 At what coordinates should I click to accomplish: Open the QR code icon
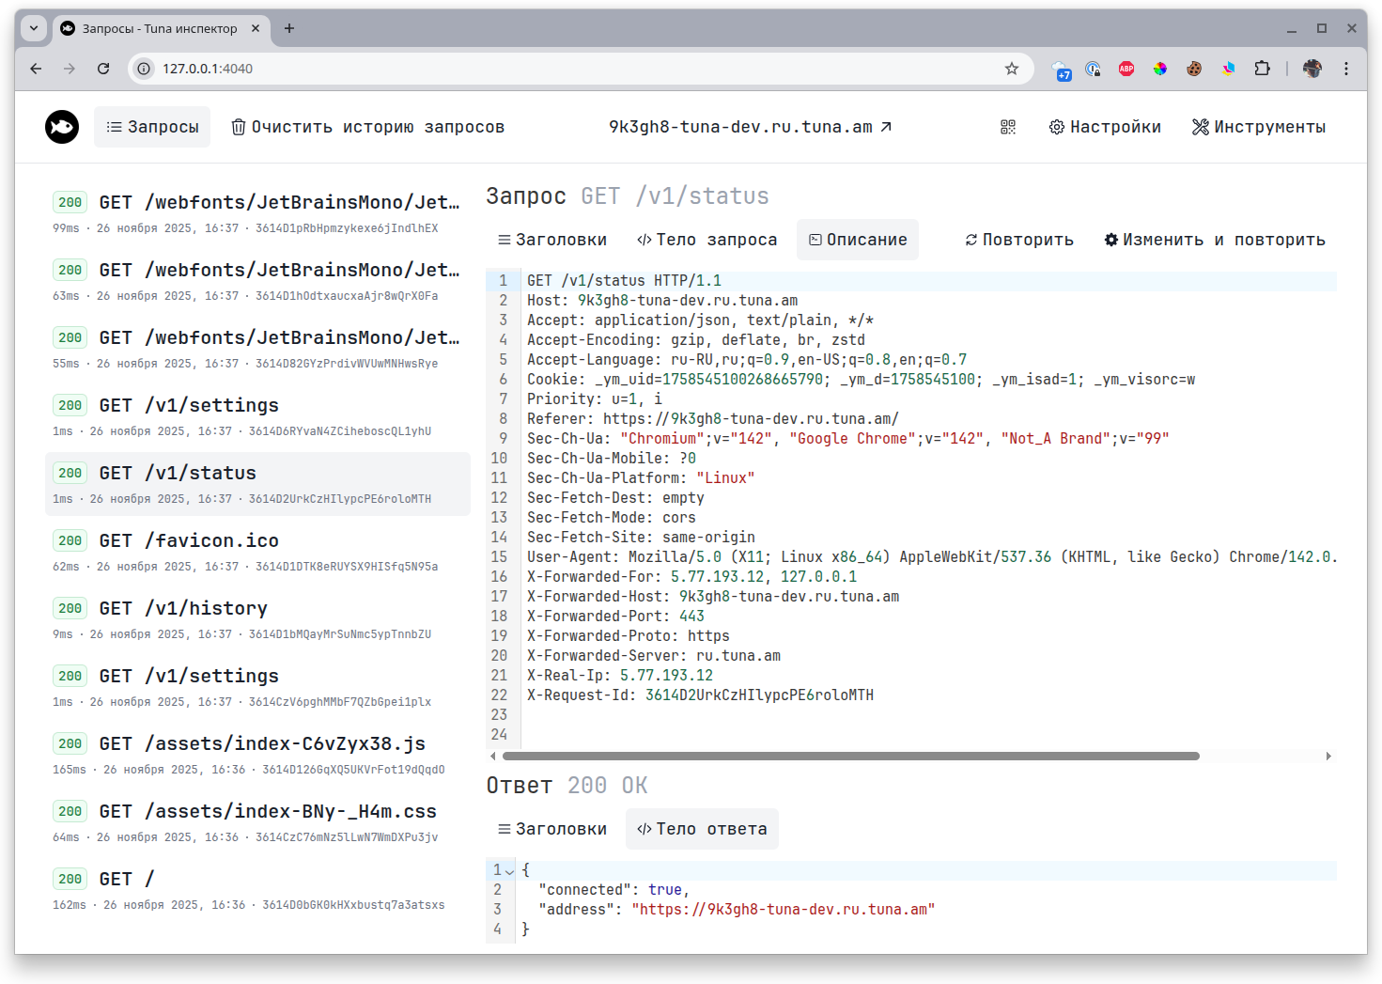pos(1008,127)
